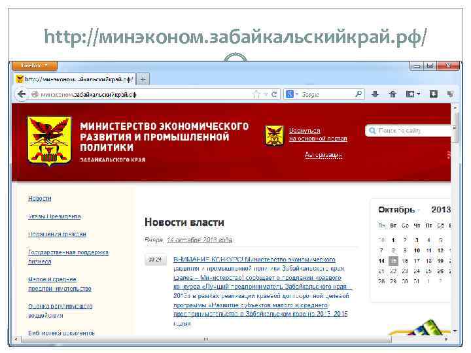Open 'Обращения граждан' sidebar link
This screenshot has height=353, width=471.
click(57, 234)
